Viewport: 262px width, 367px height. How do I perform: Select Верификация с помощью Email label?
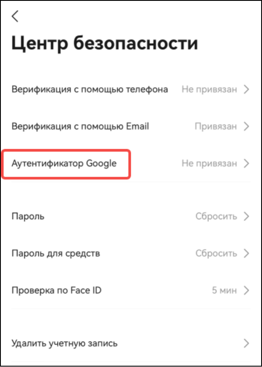click(x=80, y=127)
